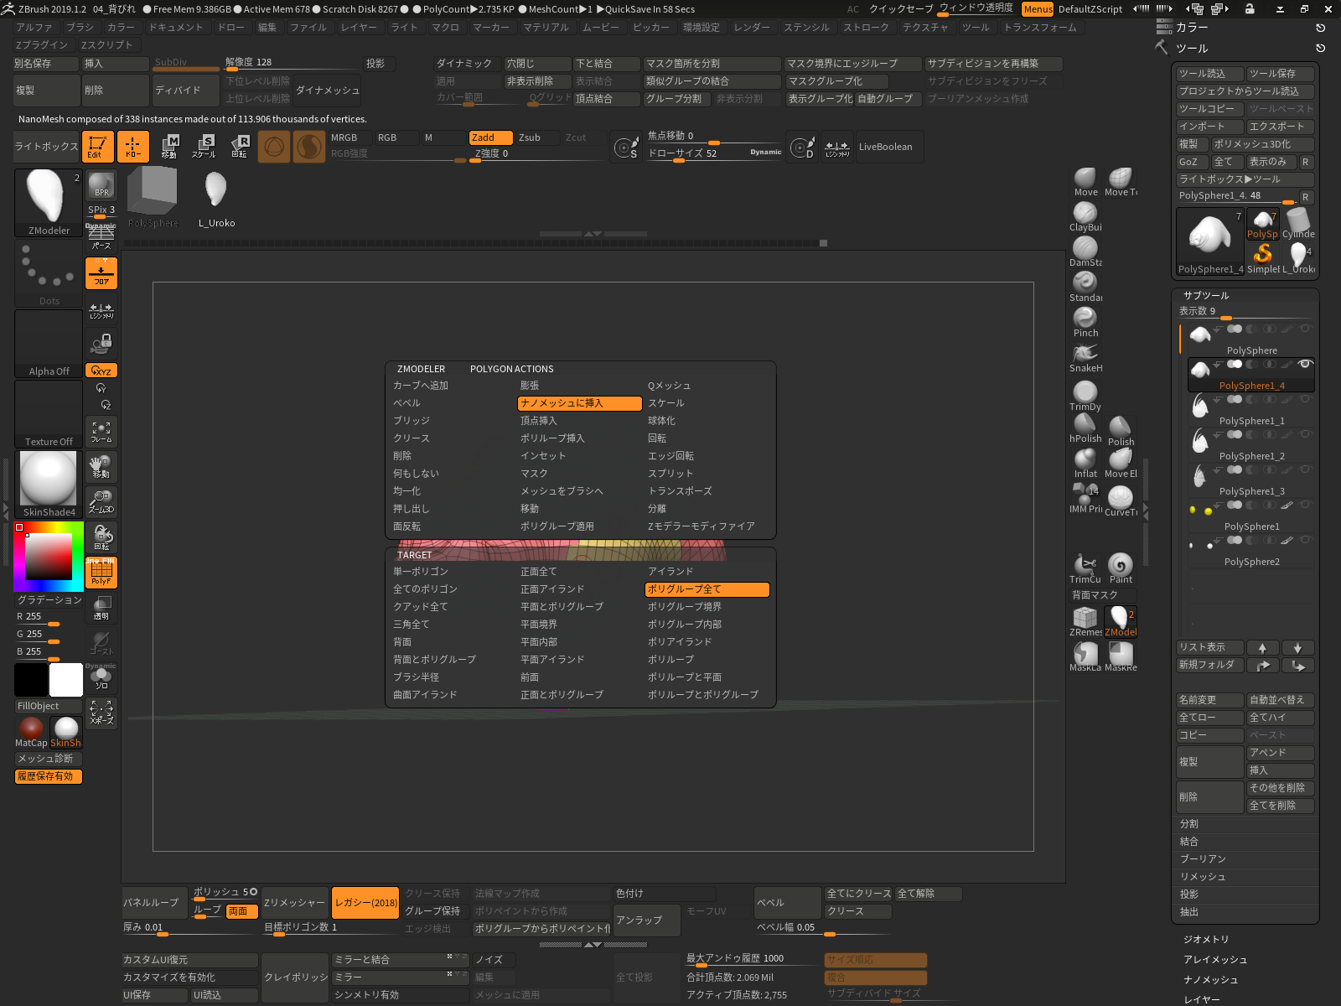This screenshot has height=1006, width=1341.
Task: Select the Pinch brush
Action: (1085, 323)
